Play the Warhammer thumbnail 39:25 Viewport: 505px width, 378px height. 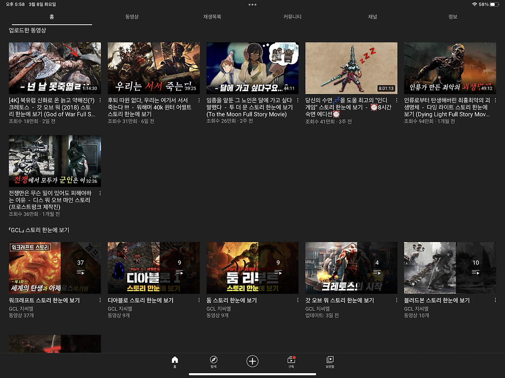(x=154, y=69)
